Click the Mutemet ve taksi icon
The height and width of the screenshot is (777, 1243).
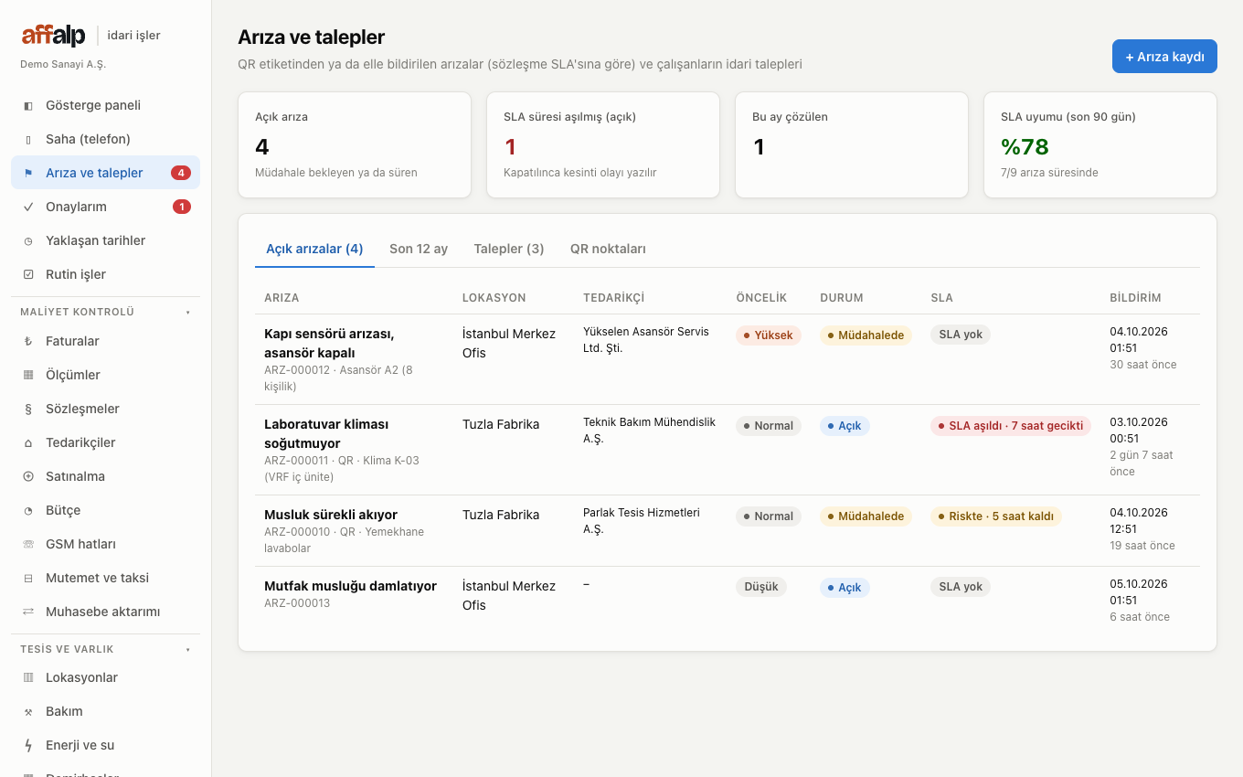(28, 578)
